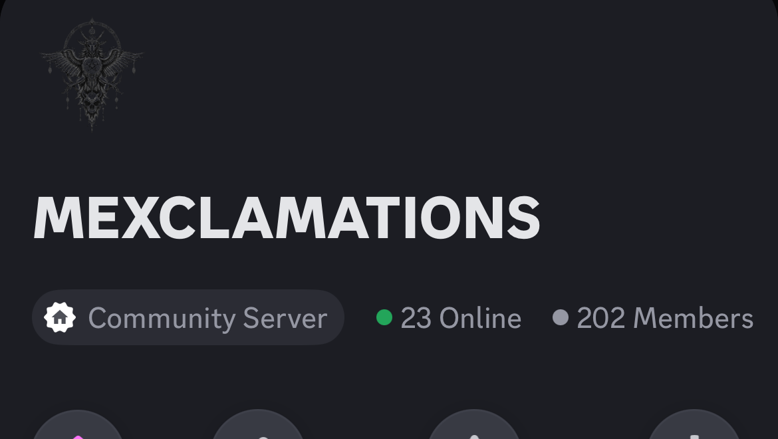Open the 202 Members count
The image size is (778, 439).
coord(653,318)
